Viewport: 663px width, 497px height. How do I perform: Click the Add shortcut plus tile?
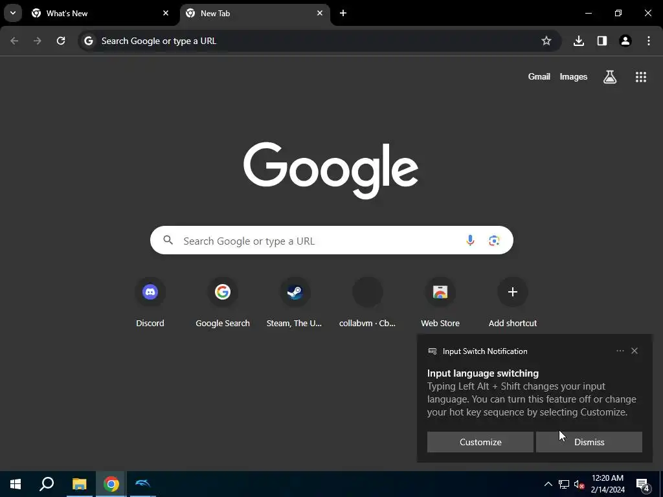[x=513, y=303]
